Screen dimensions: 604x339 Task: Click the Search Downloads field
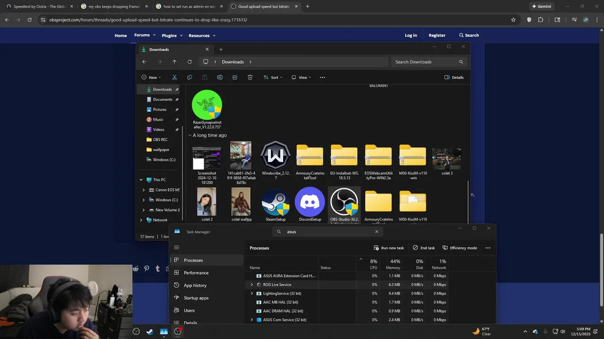coord(429,62)
